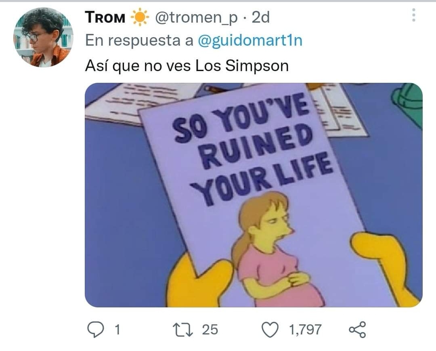Tap the share icon
Image resolution: width=436 pixels, height=351 pixels.
[x=357, y=330]
